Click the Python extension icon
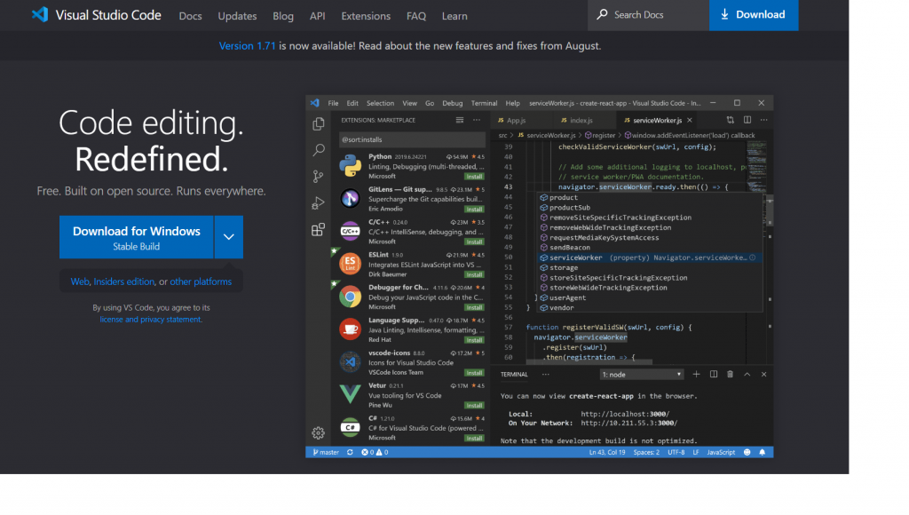 pyautogui.click(x=350, y=166)
